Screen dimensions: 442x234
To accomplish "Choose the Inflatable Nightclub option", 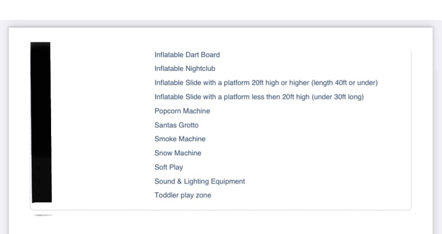I will [185, 69].
